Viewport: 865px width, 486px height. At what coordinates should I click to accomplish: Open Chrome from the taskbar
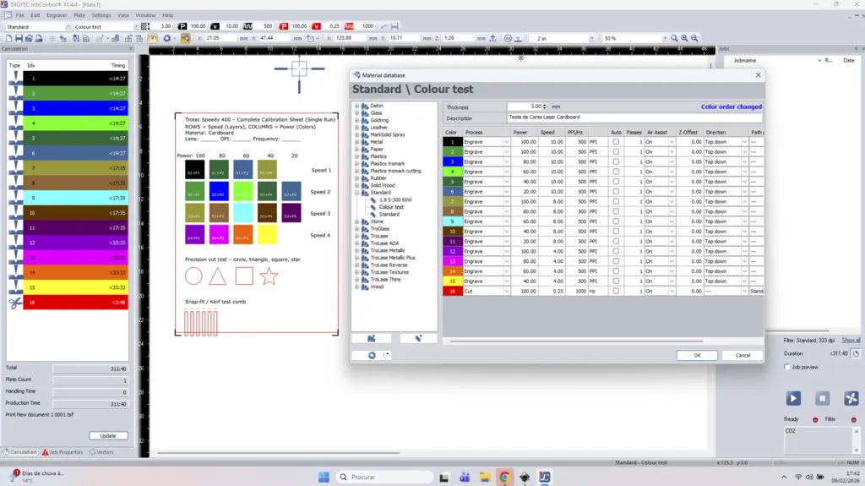point(504,478)
